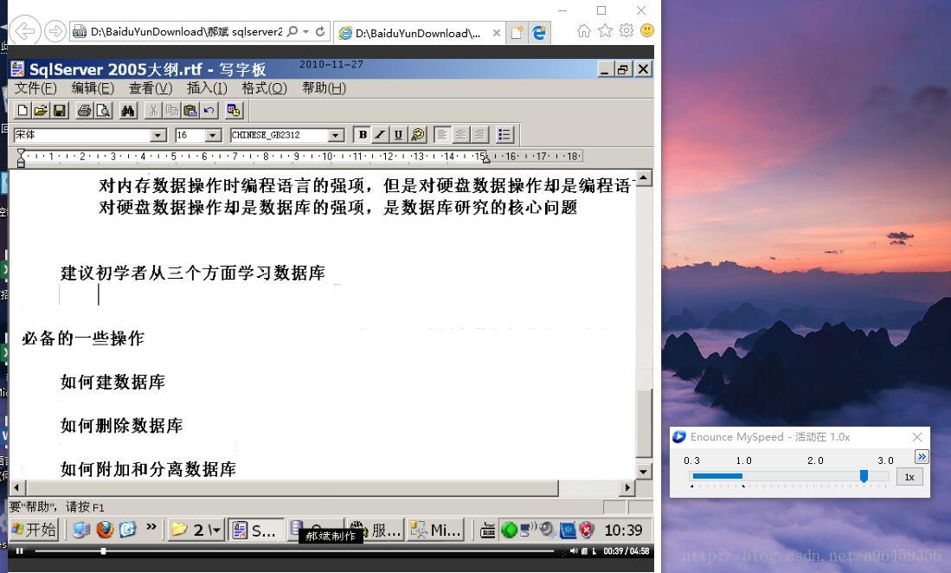Image resolution: width=951 pixels, height=573 pixels.
Task: Open the 查看(V) menu
Action: 151,88
